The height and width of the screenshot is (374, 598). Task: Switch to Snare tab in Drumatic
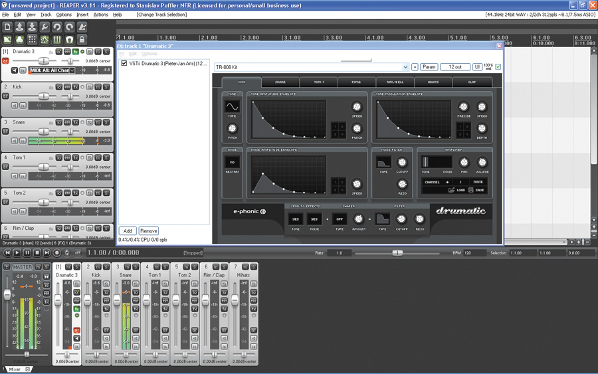click(x=280, y=82)
